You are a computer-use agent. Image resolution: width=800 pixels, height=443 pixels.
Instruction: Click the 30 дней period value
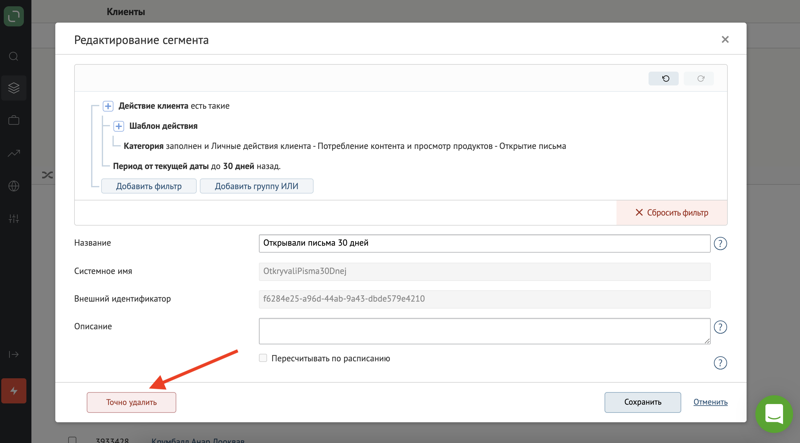(x=238, y=166)
